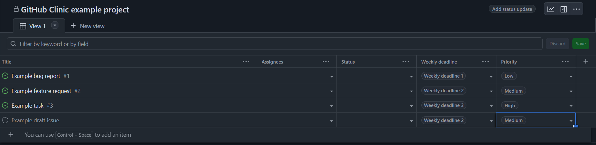Viewport: 596px width, 145px height.
Task: Click the draft issue dashed circle icon
Action: click(5, 120)
